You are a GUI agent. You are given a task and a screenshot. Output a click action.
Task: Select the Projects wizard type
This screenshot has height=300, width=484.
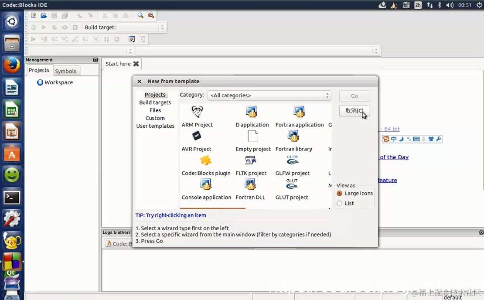point(155,95)
